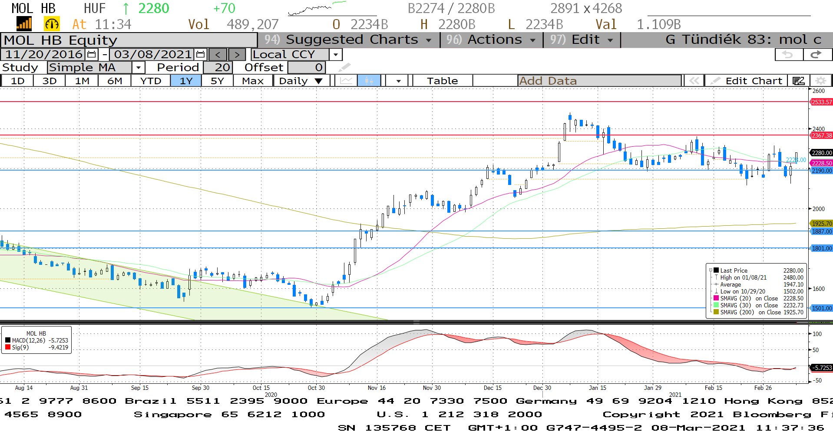This screenshot has width=833, height=445.
Task: Click the orange bar chart icon near the ticker
Action: pos(24,24)
